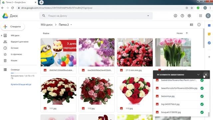The height and width of the screenshot is (120, 213).
Task: Open Calendar side panel icon
Action: 209,25
